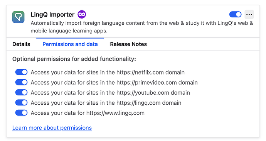Image resolution: width=266 pixels, height=141 pixels.
Task: Turn off www.lingq.com data access toggle
Action: [21, 113]
